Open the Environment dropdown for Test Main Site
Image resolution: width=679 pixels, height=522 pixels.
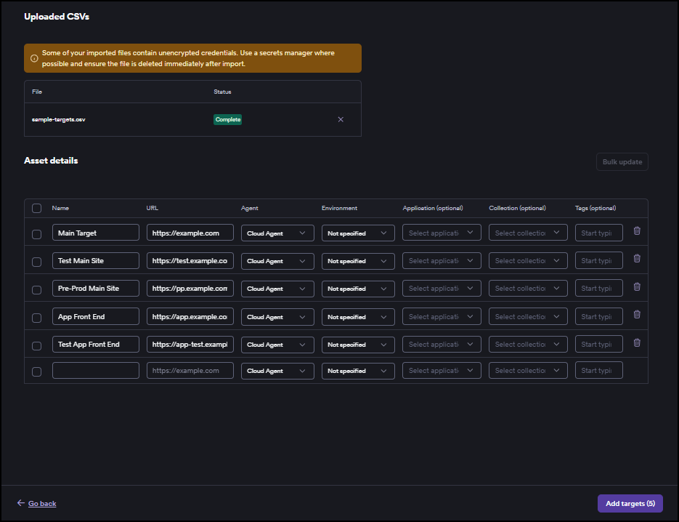click(x=357, y=260)
